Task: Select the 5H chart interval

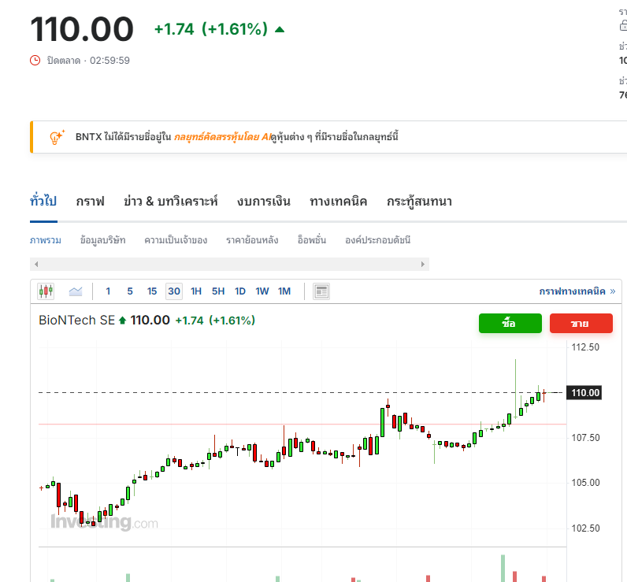Action: tap(218, 291)
